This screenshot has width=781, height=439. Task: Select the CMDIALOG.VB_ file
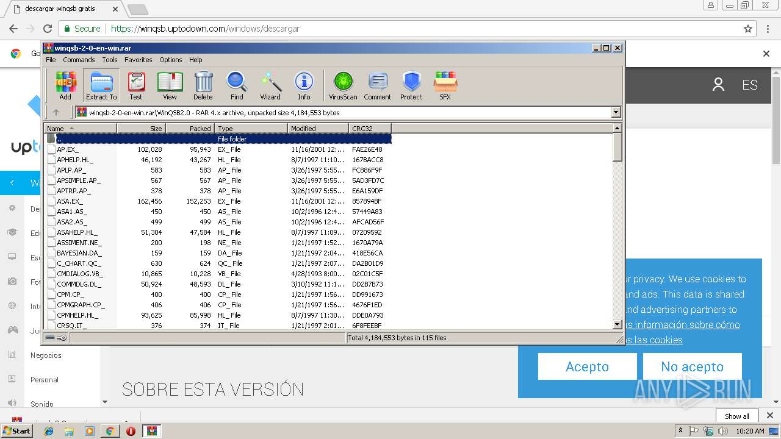[218, 274]
